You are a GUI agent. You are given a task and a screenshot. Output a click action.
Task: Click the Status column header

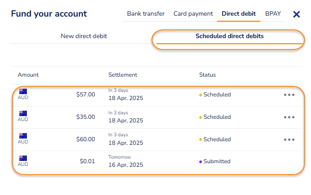(207, 75)
